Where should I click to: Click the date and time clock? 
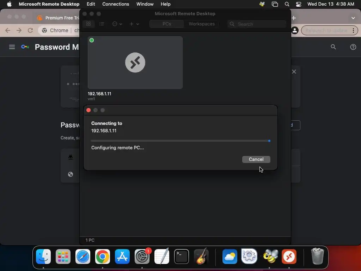pyautogui.click(x=331, y=4)
